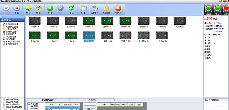Click the quantity input above 销售1个
229x110 pixels.
(x=90, y=104)
